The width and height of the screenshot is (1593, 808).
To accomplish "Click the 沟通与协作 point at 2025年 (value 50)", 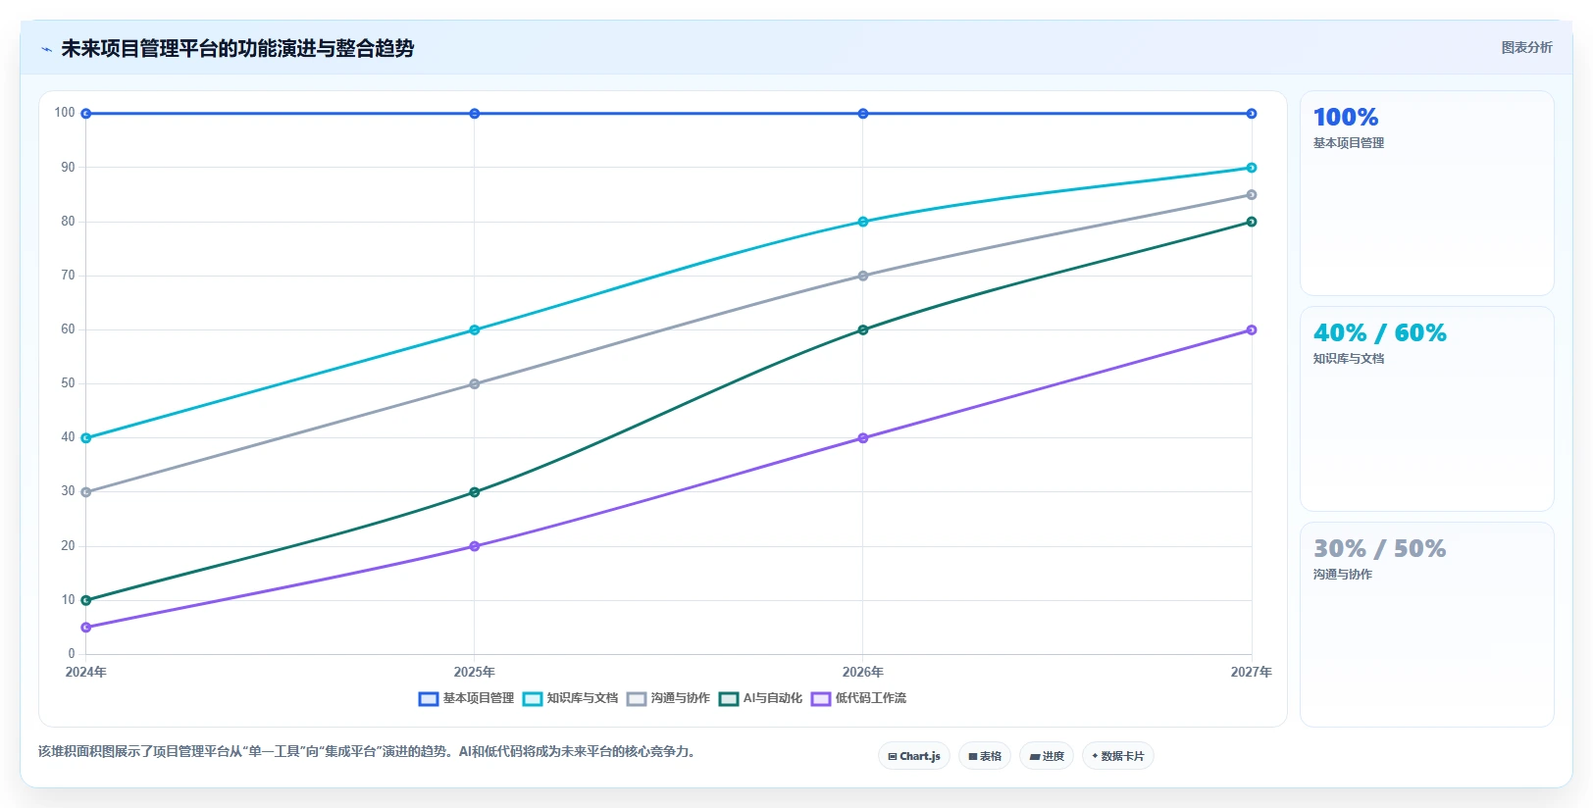I will (x=475, y=384).
